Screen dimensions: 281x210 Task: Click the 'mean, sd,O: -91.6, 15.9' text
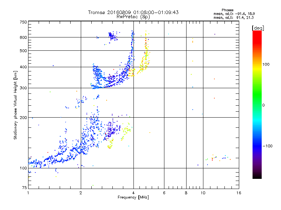tap(234, 14)
